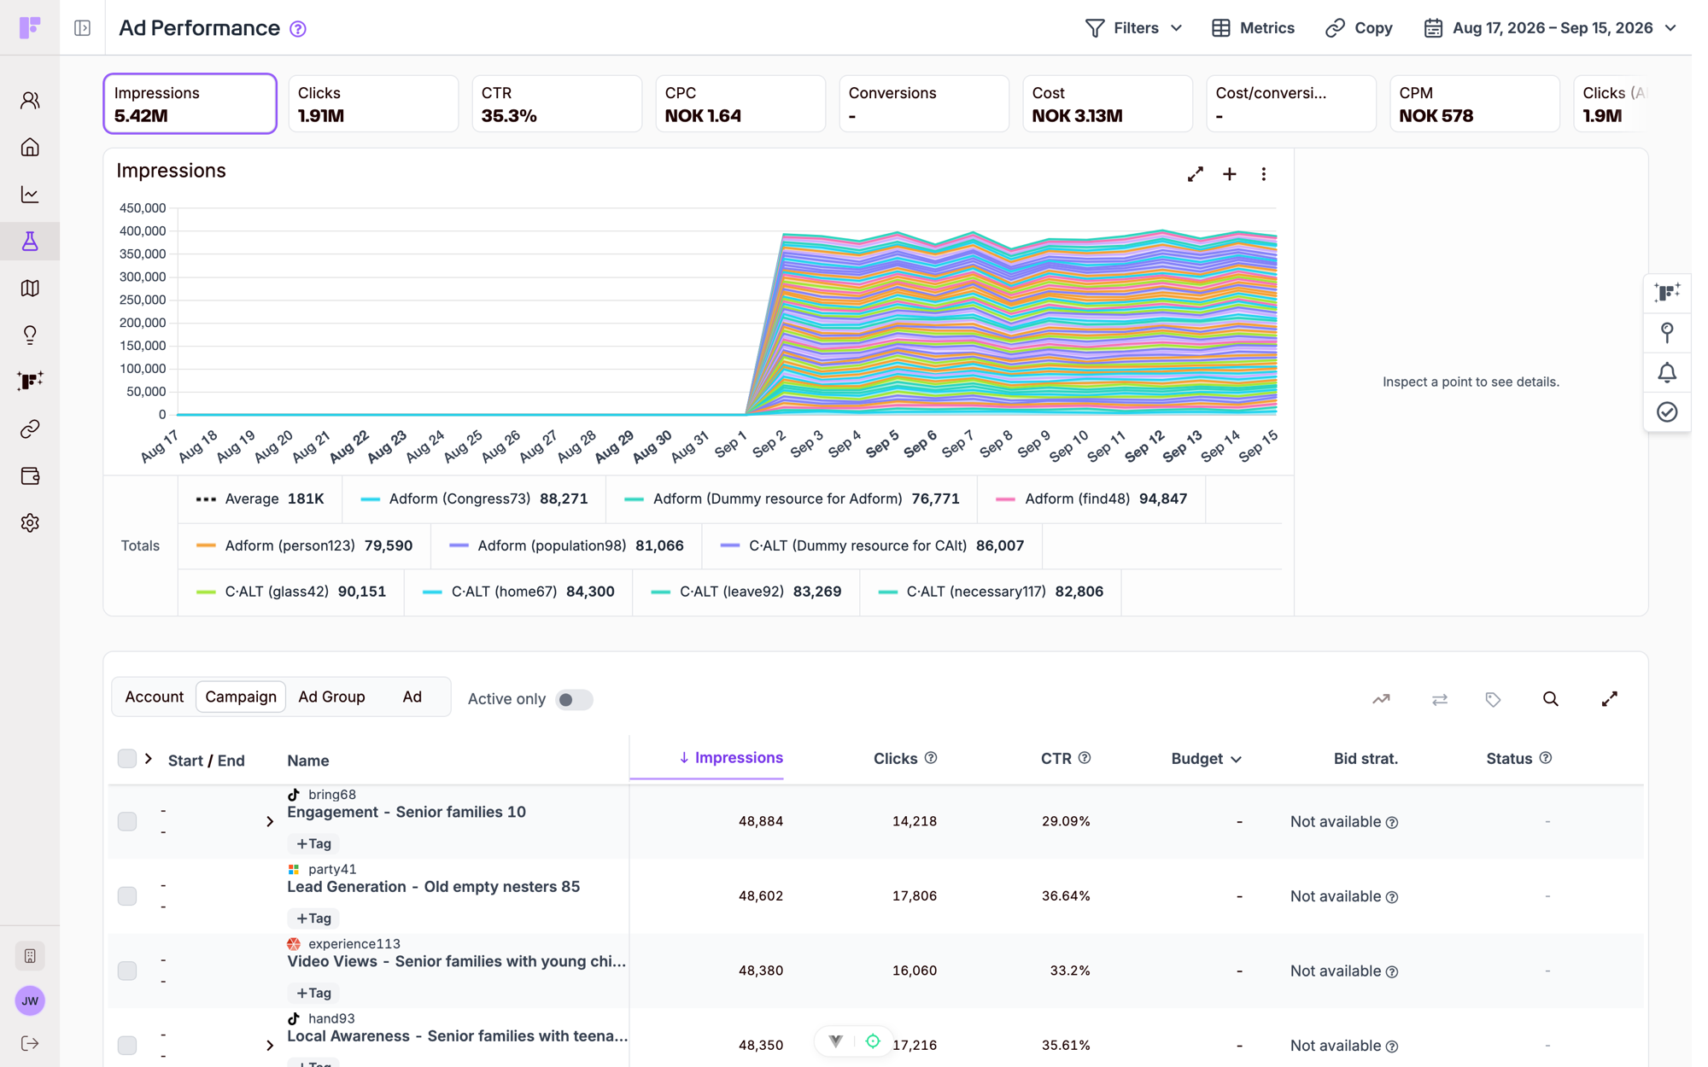Expand the Local Awareness campaign row

point(270,1045)
